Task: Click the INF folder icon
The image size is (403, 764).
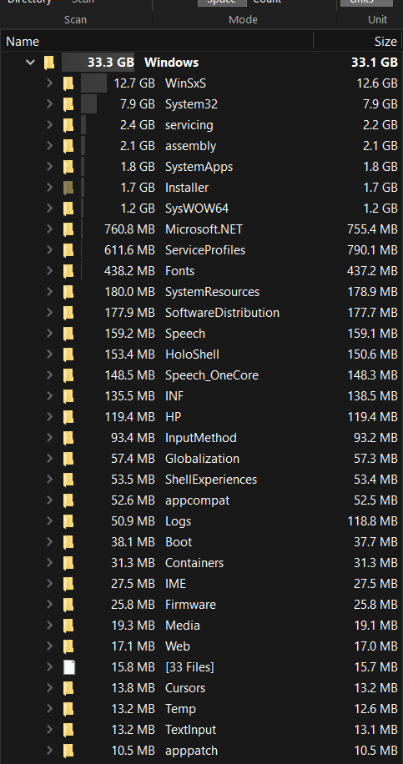Action: point(68,396)
